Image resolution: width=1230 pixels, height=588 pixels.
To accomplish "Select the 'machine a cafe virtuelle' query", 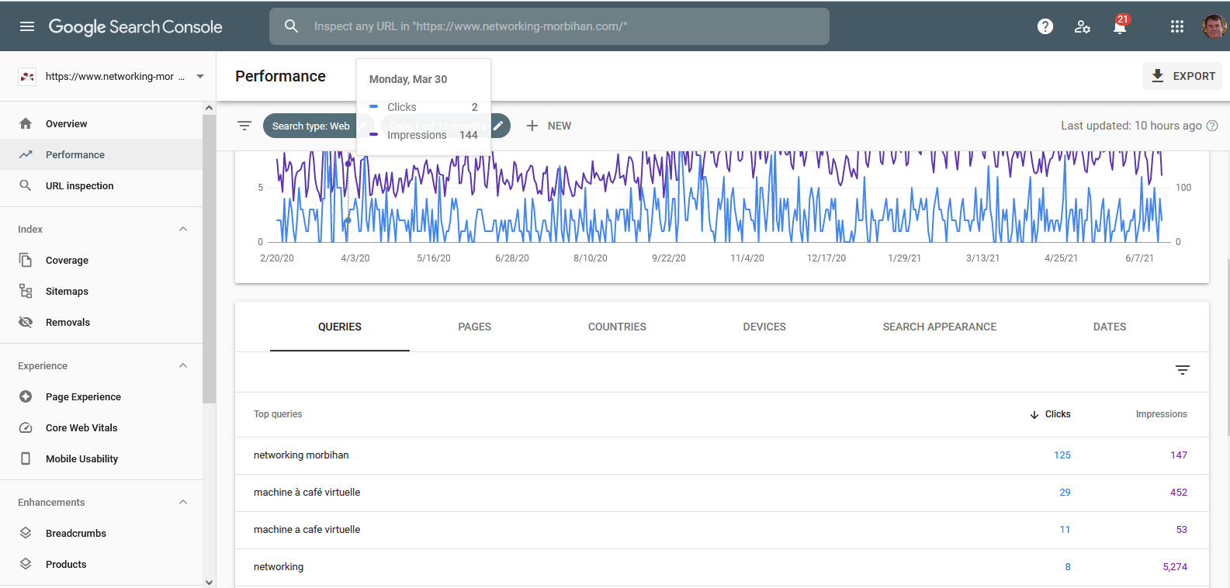I will (x=307, y=530).
